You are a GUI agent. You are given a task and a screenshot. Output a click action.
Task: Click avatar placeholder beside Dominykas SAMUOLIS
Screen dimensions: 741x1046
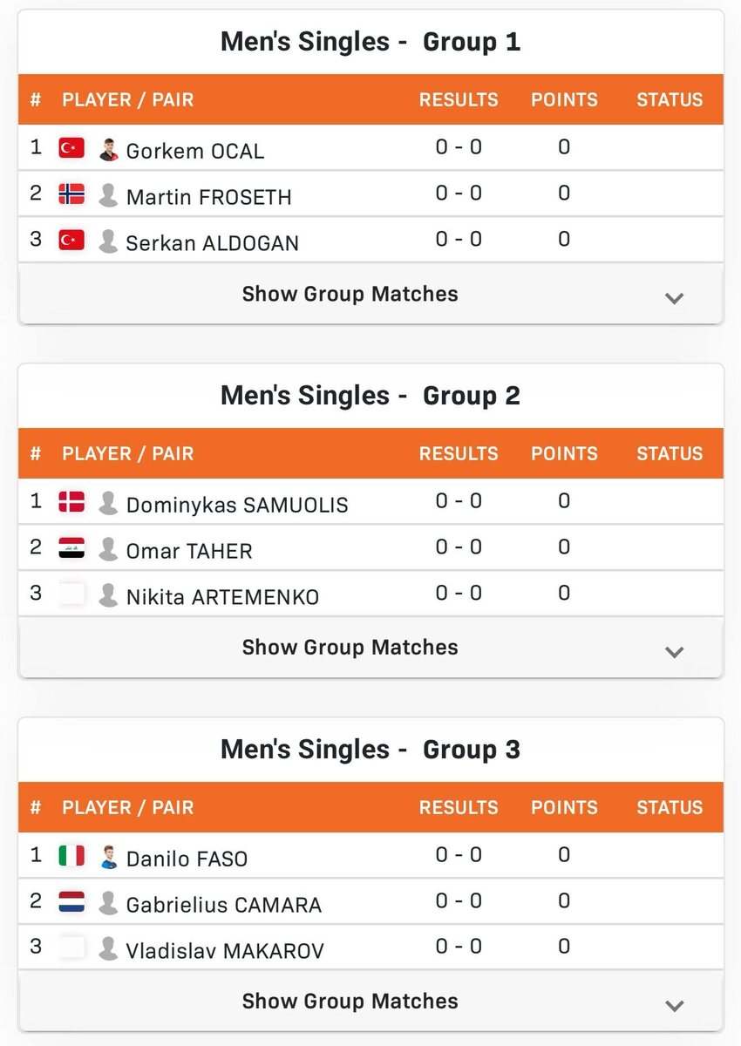(x=108, y=503)
